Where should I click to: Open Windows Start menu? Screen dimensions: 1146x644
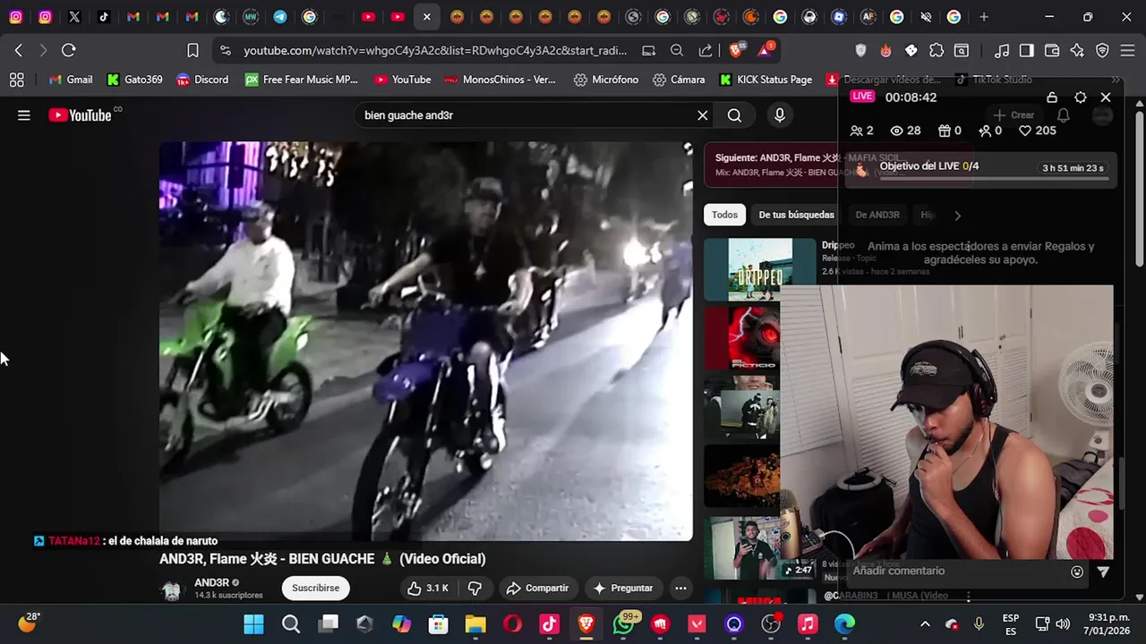[253, 624]
